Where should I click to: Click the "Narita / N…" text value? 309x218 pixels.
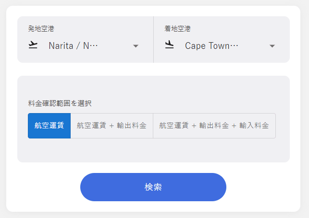pyautogui.click(x=73, y=46)
